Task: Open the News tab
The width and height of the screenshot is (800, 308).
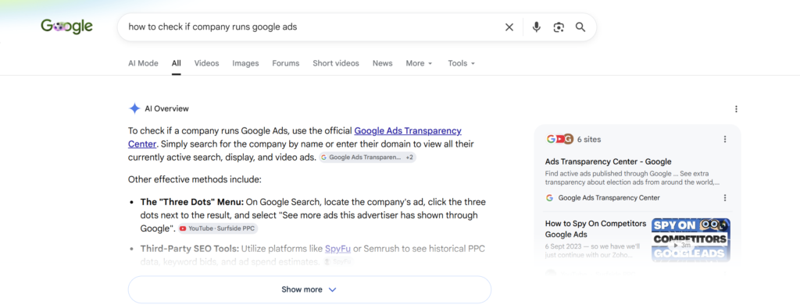Action: pyautogui.click(x=383, y=63)
